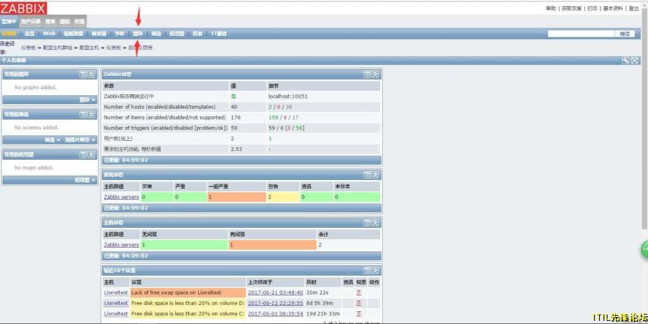
Task: Click yellow 警告 cell showing 2
Action: click(x=283, y=197)
